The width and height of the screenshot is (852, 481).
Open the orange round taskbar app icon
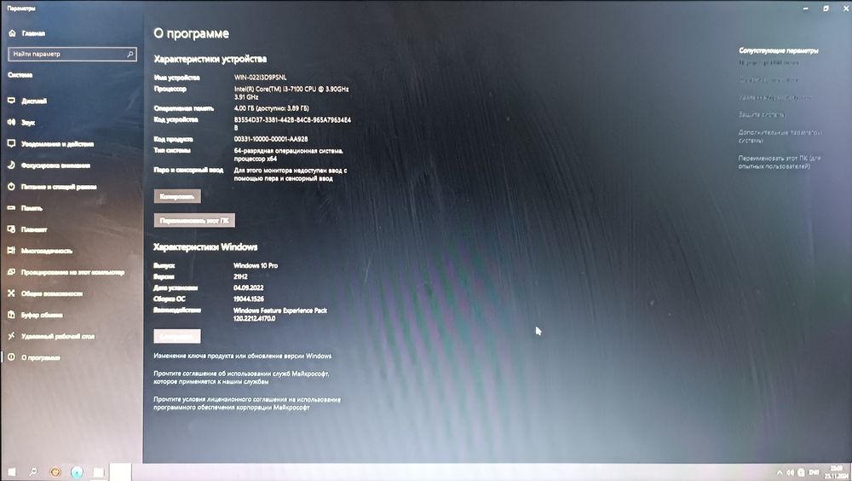coord(55,472)
